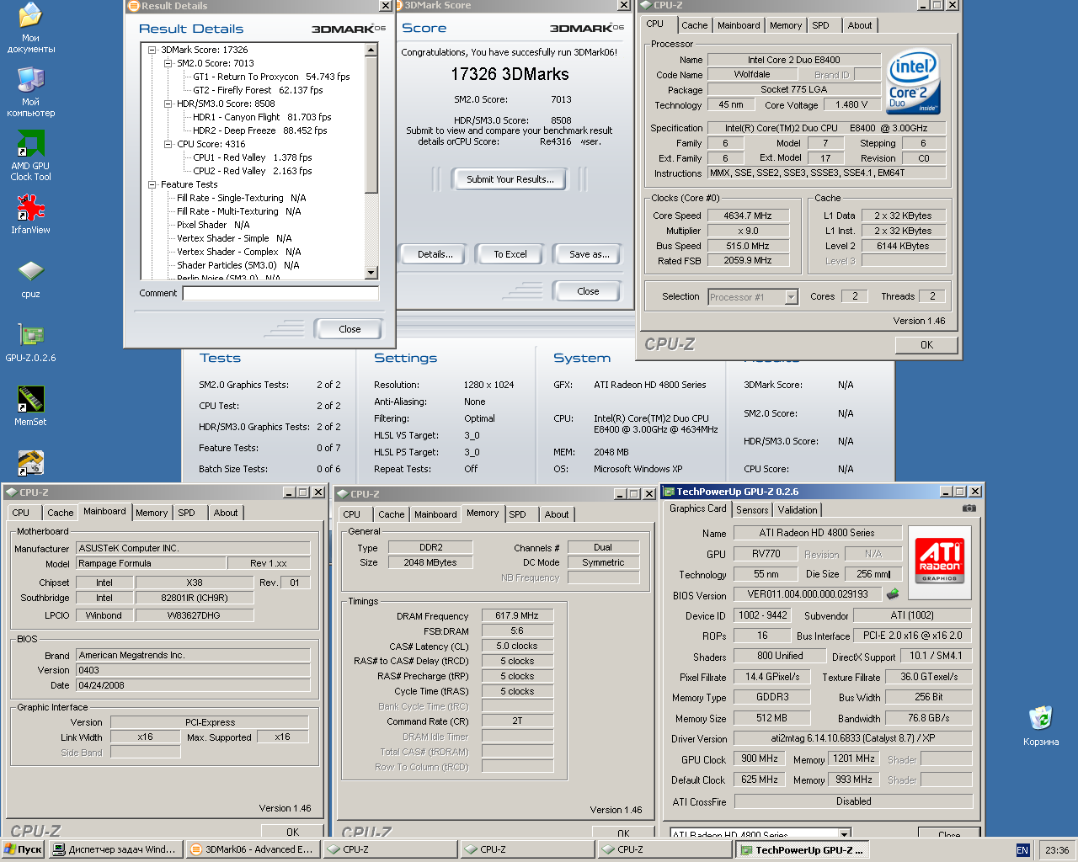Image resolution: width=1078 pixels, height=862 pixels.
Task: Switch to the Cache tab in CPU-Z processor window
Action: 695,25
